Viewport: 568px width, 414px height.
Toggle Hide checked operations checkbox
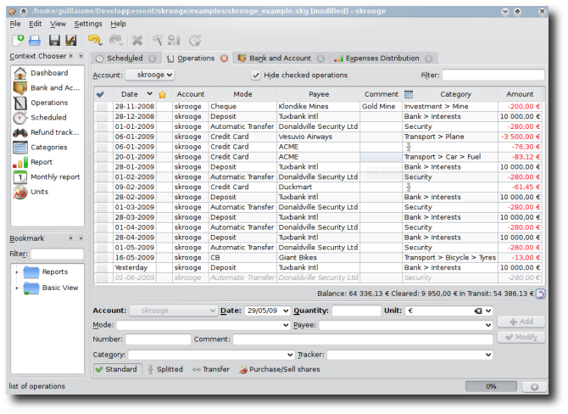pyautogui.click(x=256, y=75)
